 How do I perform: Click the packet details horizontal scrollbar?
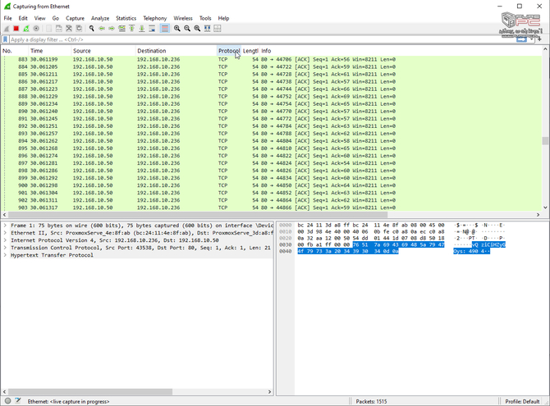90,391
